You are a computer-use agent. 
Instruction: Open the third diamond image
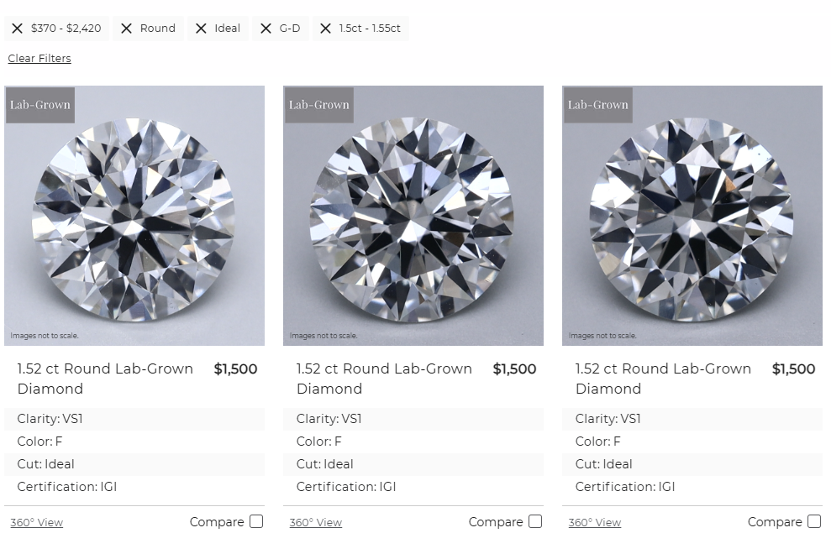(x=692, y=216)
